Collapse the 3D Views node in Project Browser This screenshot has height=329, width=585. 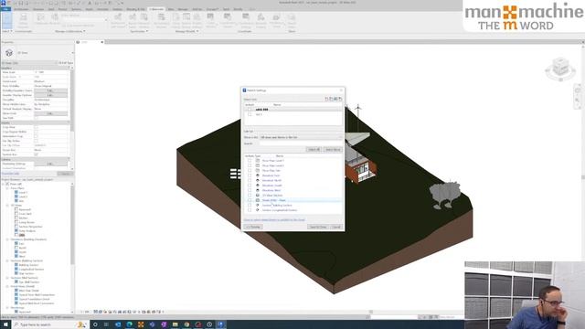pos(7,205)
